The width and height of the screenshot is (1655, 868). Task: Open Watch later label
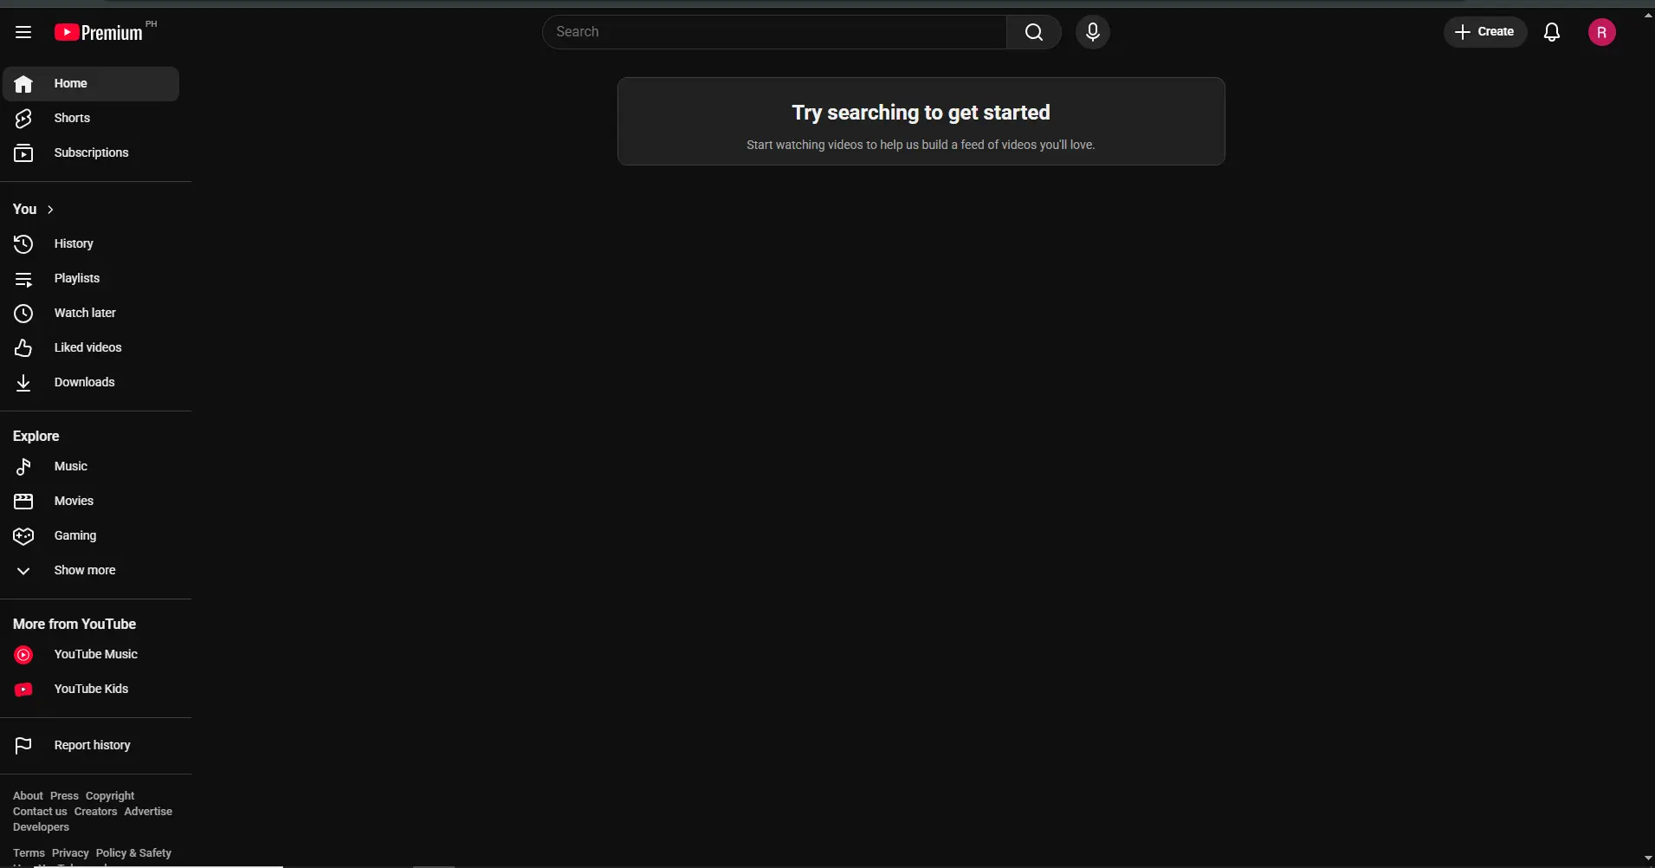(85, 314)
